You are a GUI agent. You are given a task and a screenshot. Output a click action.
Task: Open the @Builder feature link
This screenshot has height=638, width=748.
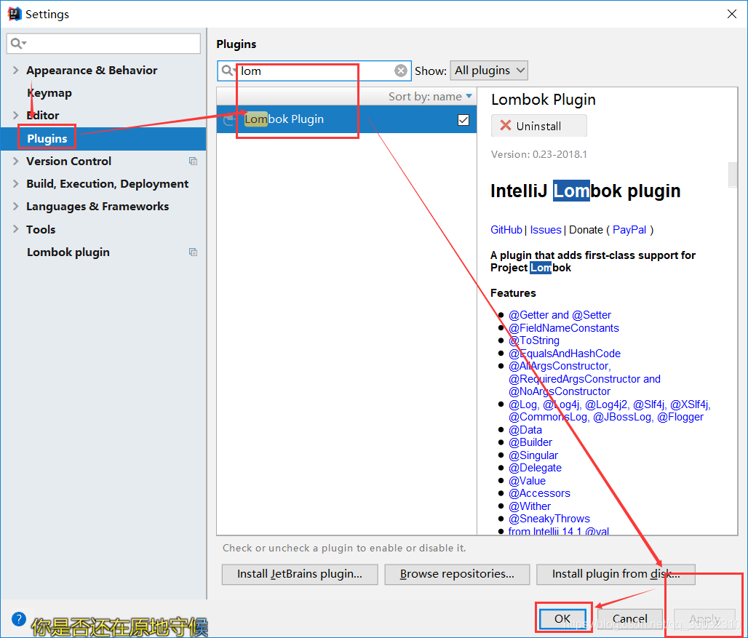click(x=530, y=442)
